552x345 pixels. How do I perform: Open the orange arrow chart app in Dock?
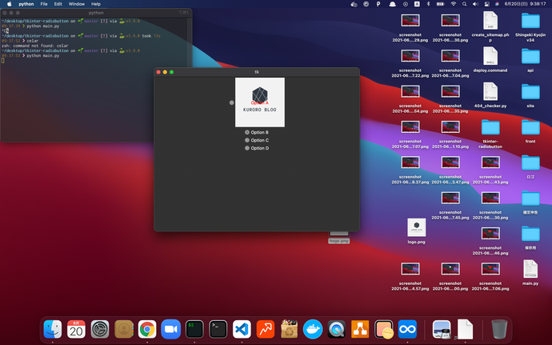pyautogui.click(x=266, y=329)
